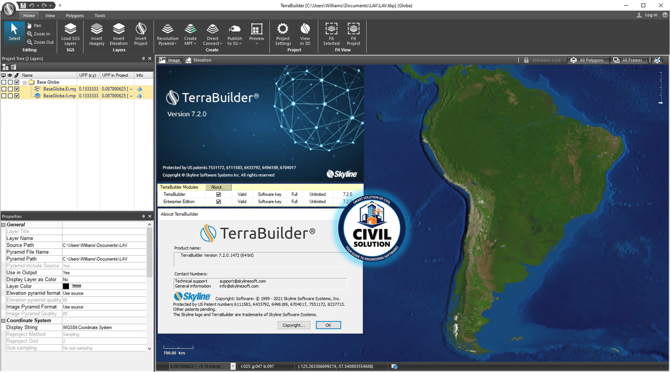
Task: Switch to the Elevation view tab
Action: coord(198,60)
